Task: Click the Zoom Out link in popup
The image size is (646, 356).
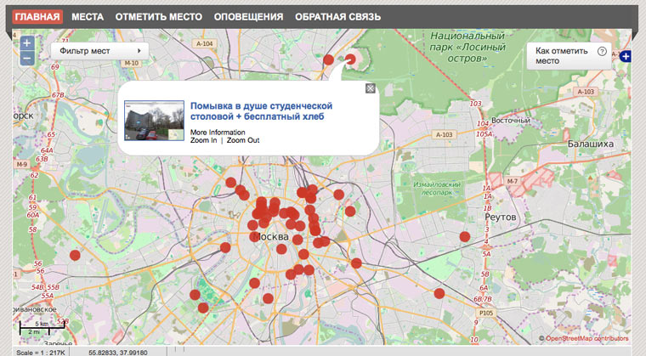Action: tap(243, 141)
